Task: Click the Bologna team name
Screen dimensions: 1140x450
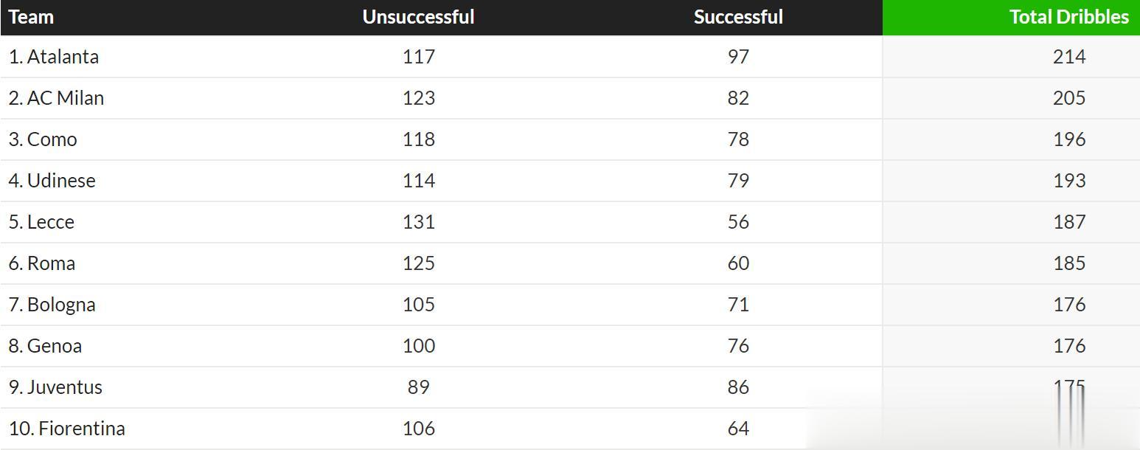Action: (x=61, y=305)
